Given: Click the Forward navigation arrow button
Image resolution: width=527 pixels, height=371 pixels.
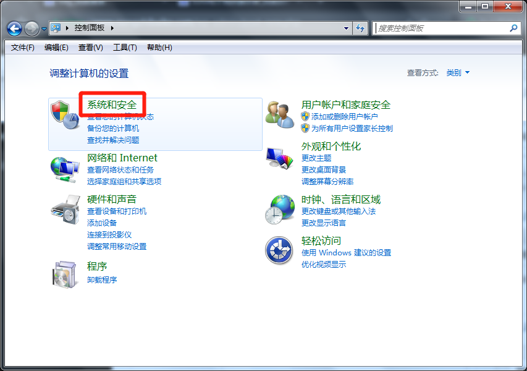Looking at the screenshot, I should (32, 28).
